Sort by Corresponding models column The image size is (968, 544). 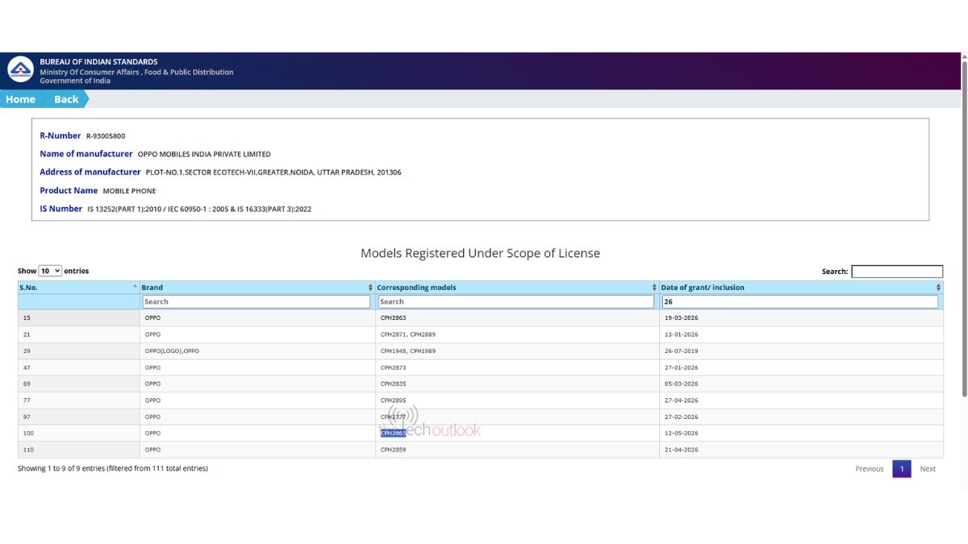click(x=517, y=287)
